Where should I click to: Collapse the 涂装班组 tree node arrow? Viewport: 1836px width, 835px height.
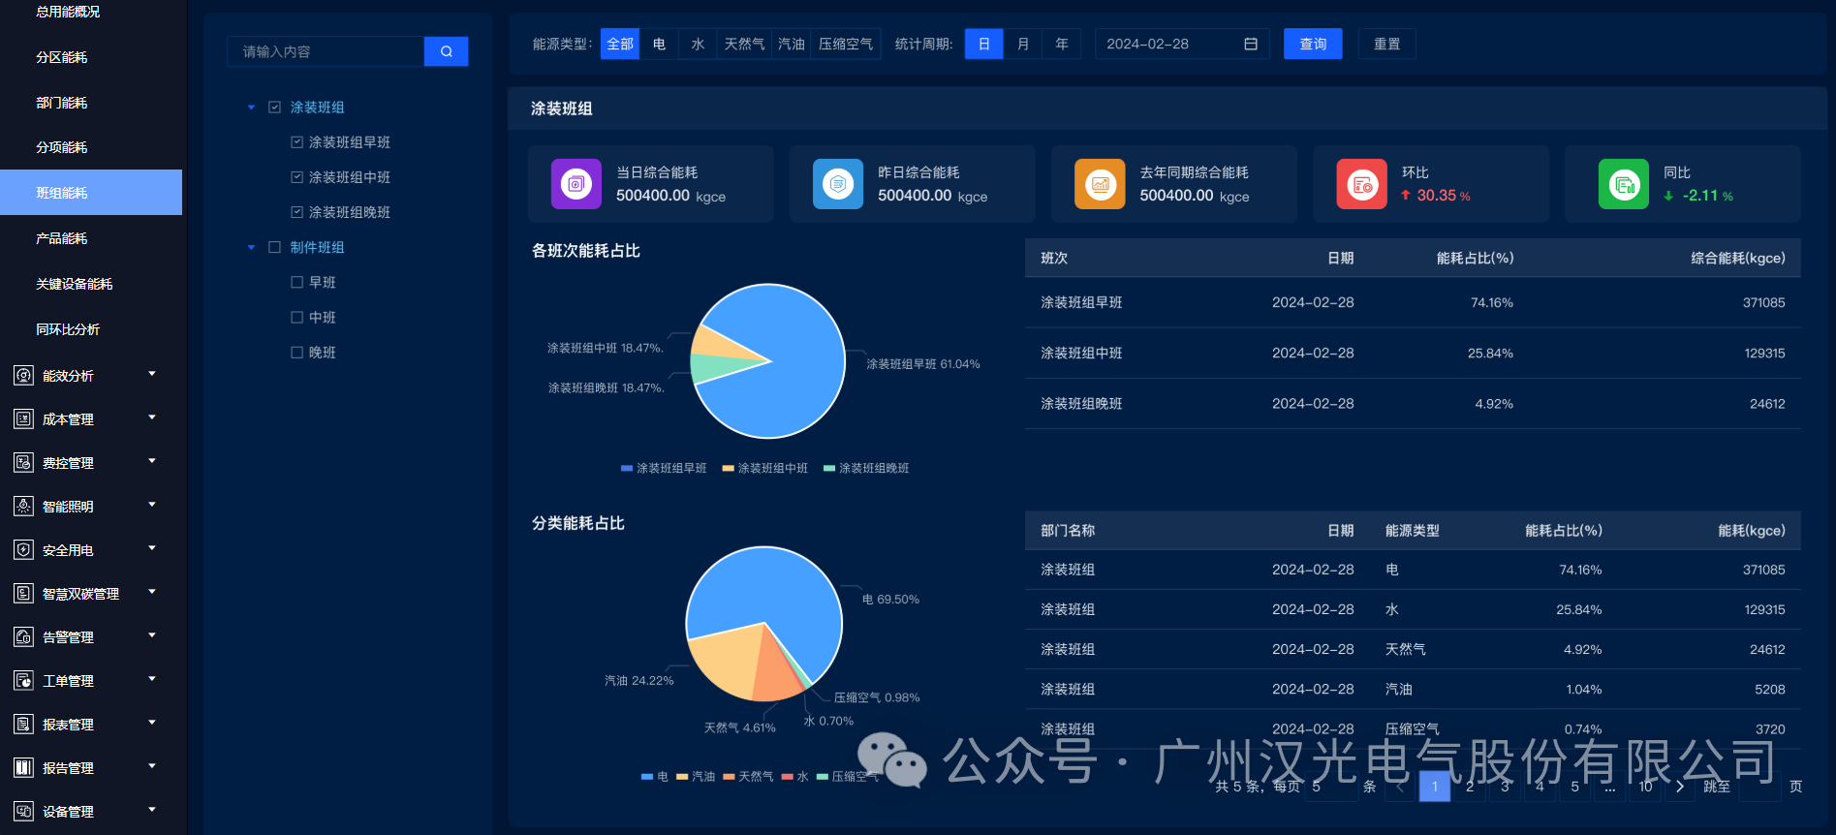tap(251, 108)
